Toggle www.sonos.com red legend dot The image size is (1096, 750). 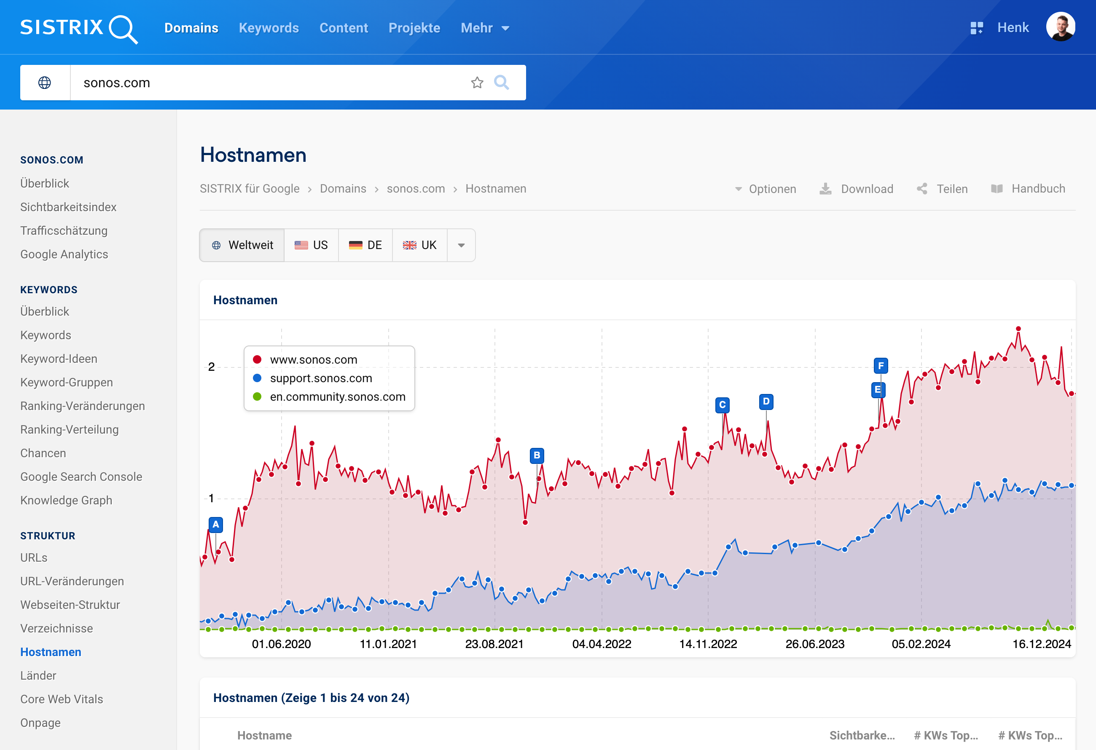pos(257,360)
